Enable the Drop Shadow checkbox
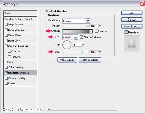The height and width of the screenshot is (114, 146). [6, 25]
